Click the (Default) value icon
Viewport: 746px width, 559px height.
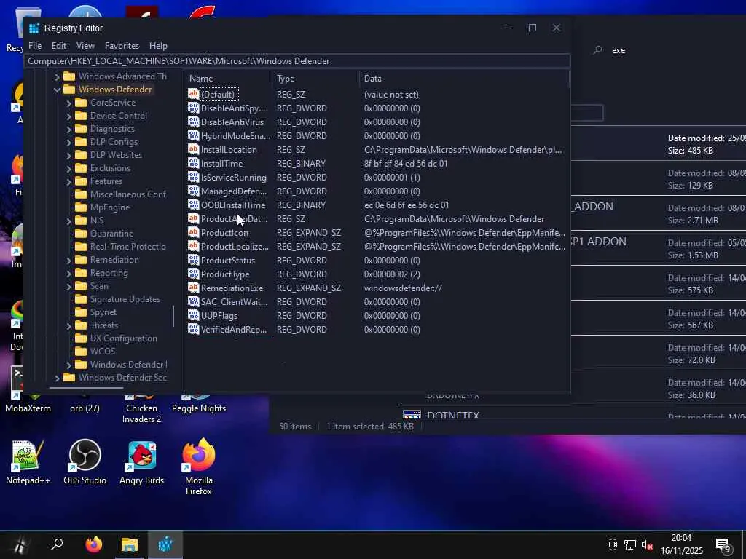pos(193,94)
